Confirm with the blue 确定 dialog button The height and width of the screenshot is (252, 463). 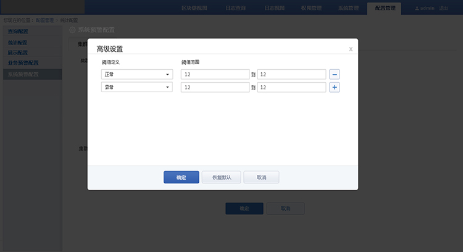[x=181, y=177]
